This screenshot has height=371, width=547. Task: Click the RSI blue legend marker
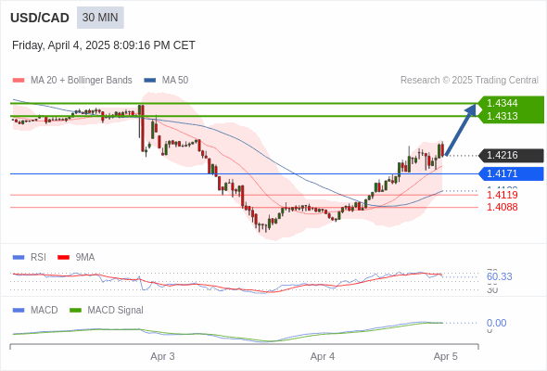pos(19,258)
